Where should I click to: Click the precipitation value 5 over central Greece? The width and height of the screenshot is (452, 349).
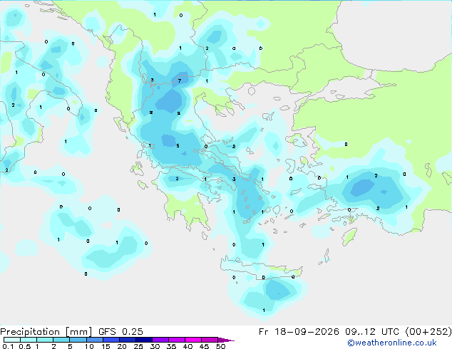click(178, 146)
